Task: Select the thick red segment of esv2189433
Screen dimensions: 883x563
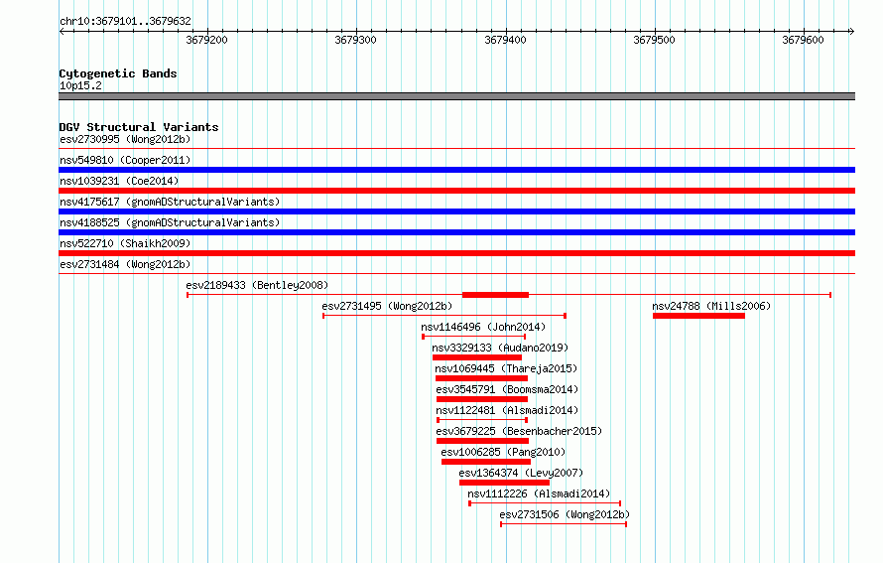Action: (495, 295)
